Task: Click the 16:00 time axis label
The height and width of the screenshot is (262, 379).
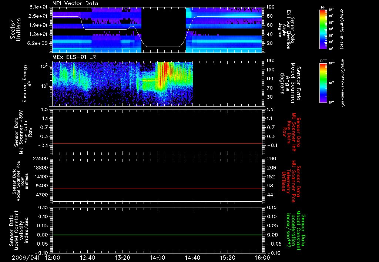Action: (x=262, y=258)
